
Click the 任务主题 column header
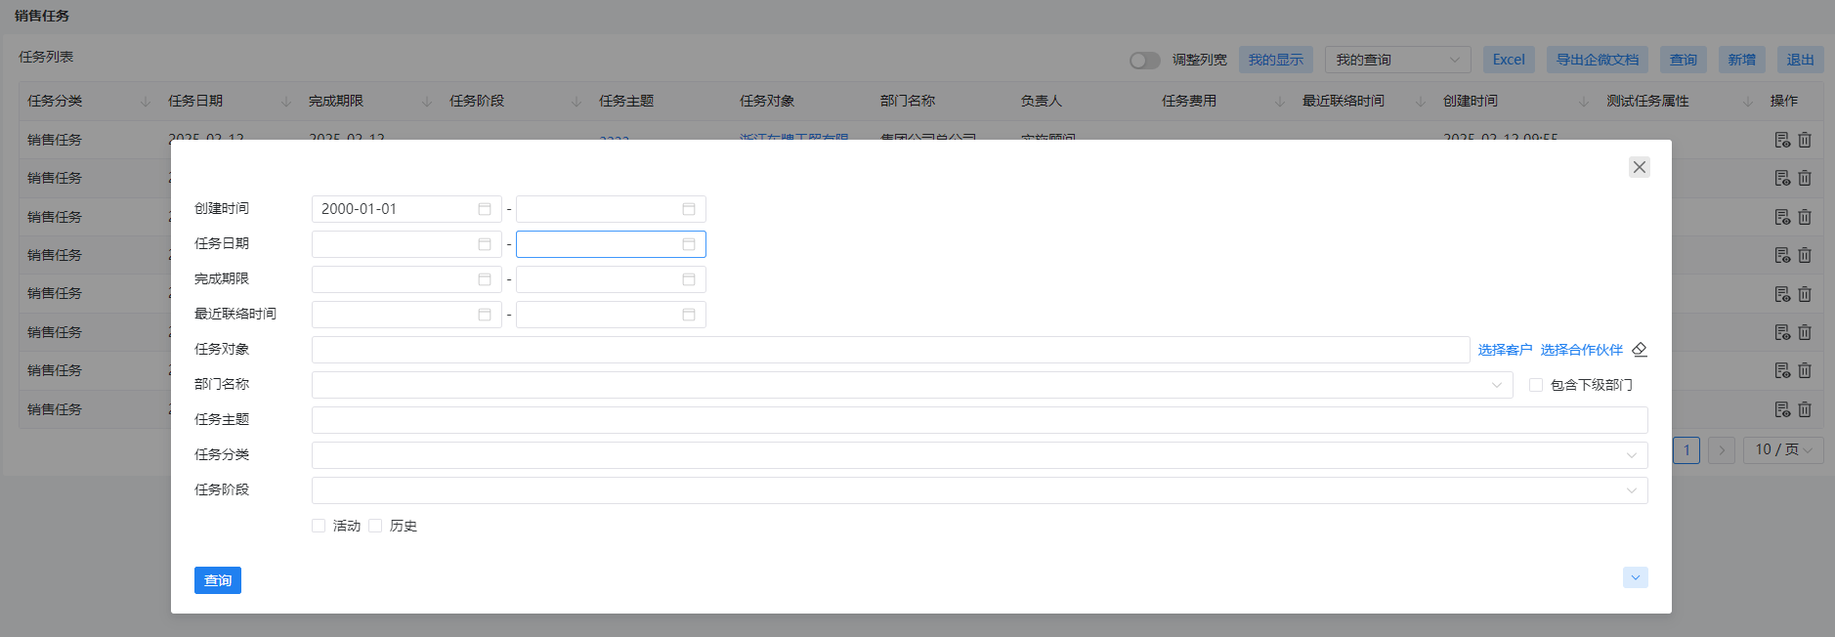tap(626, 102)
